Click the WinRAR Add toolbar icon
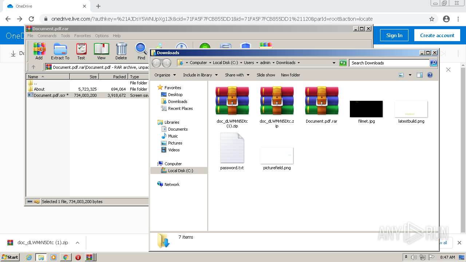The width and height of the screenshot is (466, 262). [x=39, y=51]
